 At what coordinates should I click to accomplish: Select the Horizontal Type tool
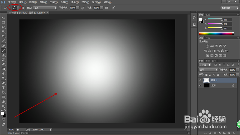[x=3, y=87]
